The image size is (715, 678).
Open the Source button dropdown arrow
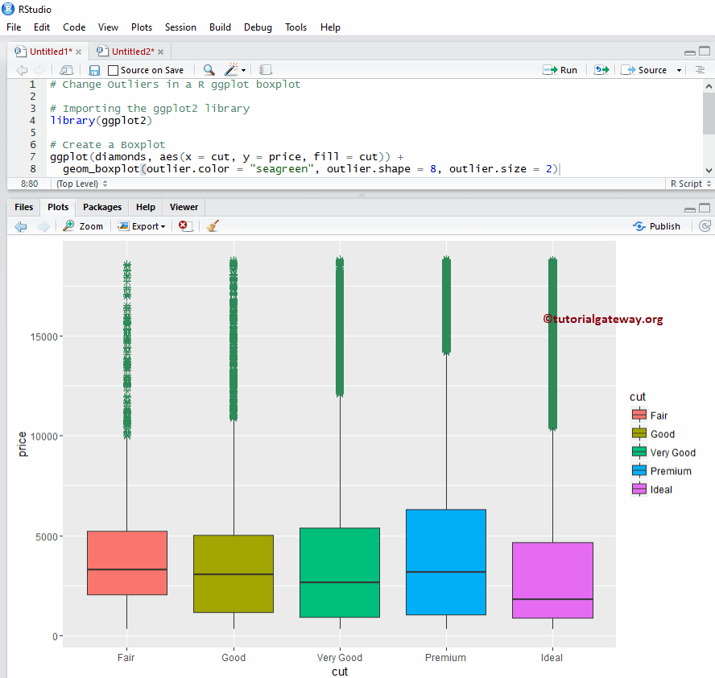pyautogui.click(x=678, y=70)
